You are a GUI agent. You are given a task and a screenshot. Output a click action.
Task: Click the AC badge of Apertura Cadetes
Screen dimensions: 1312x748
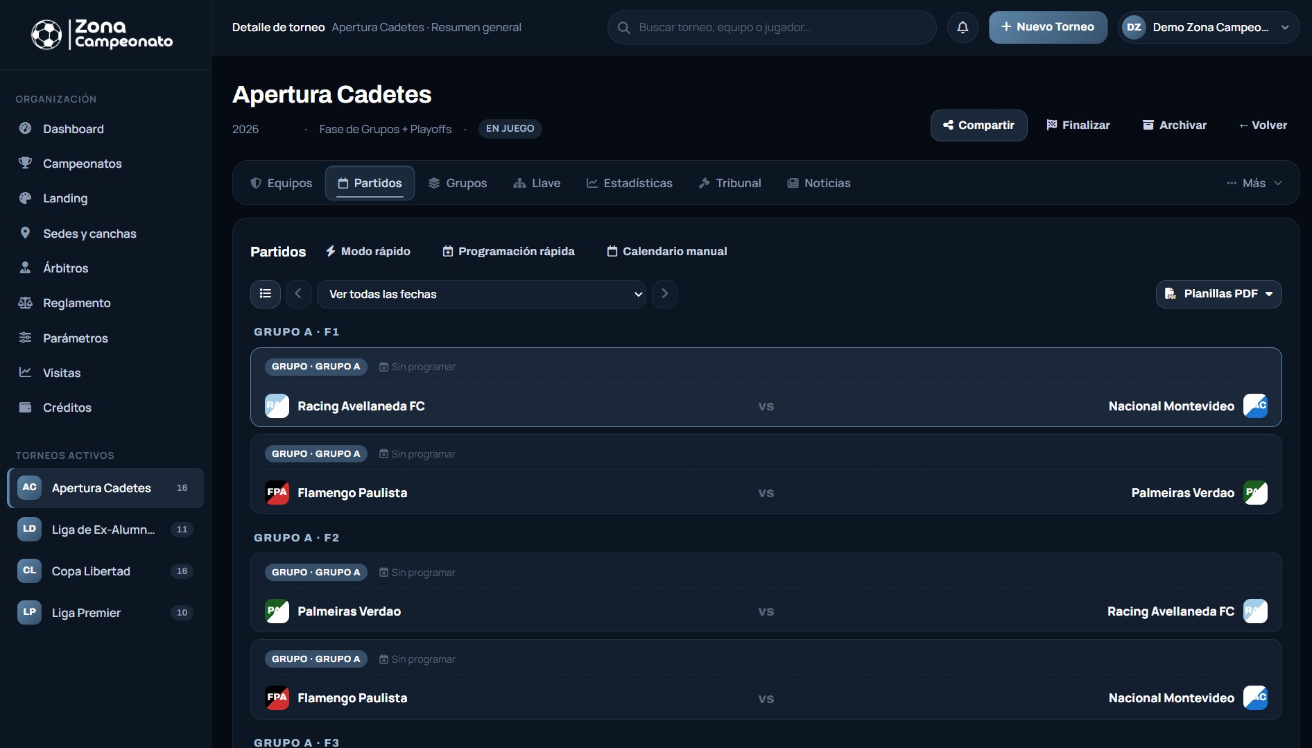coord(29,487)
